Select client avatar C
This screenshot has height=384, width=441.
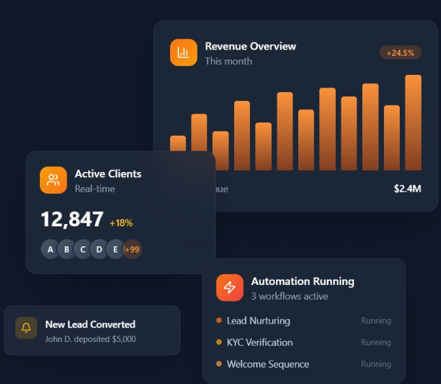[x=83, y=249]
